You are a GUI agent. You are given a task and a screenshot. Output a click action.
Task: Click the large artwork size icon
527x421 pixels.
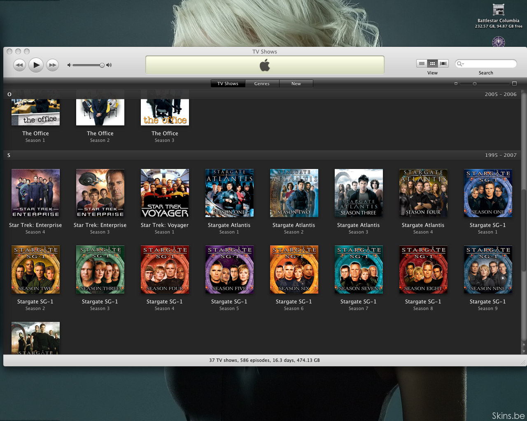514,83
